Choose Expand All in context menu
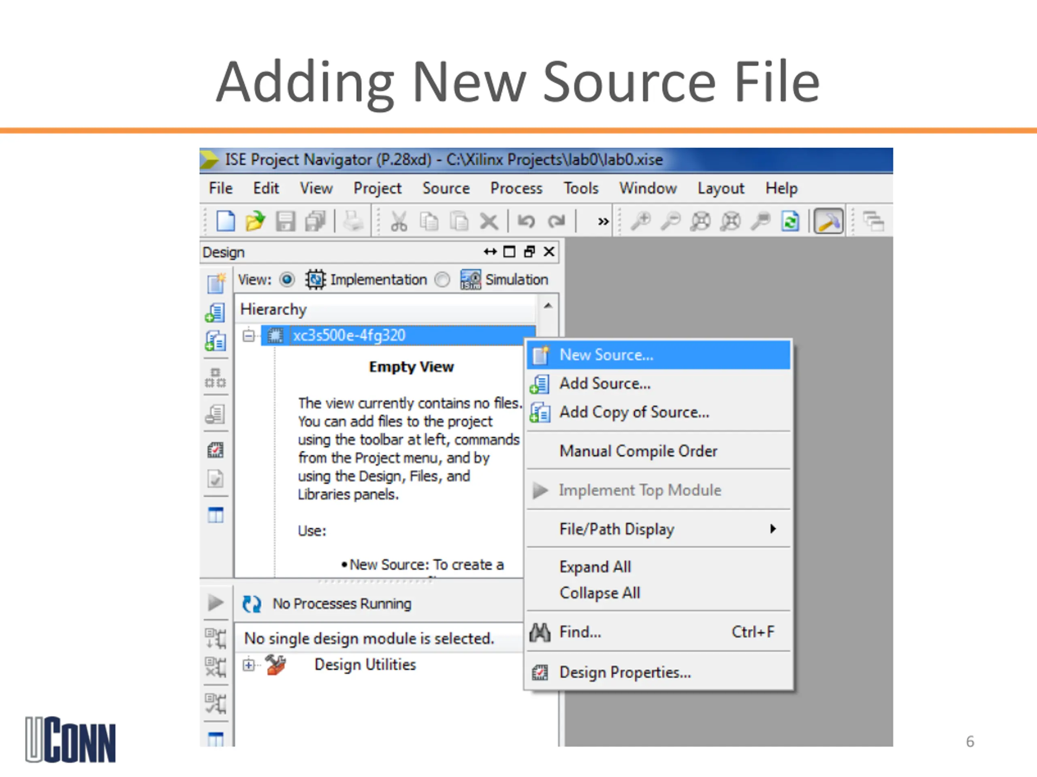The image size is (1037, 777). click(x=658, y=567)
